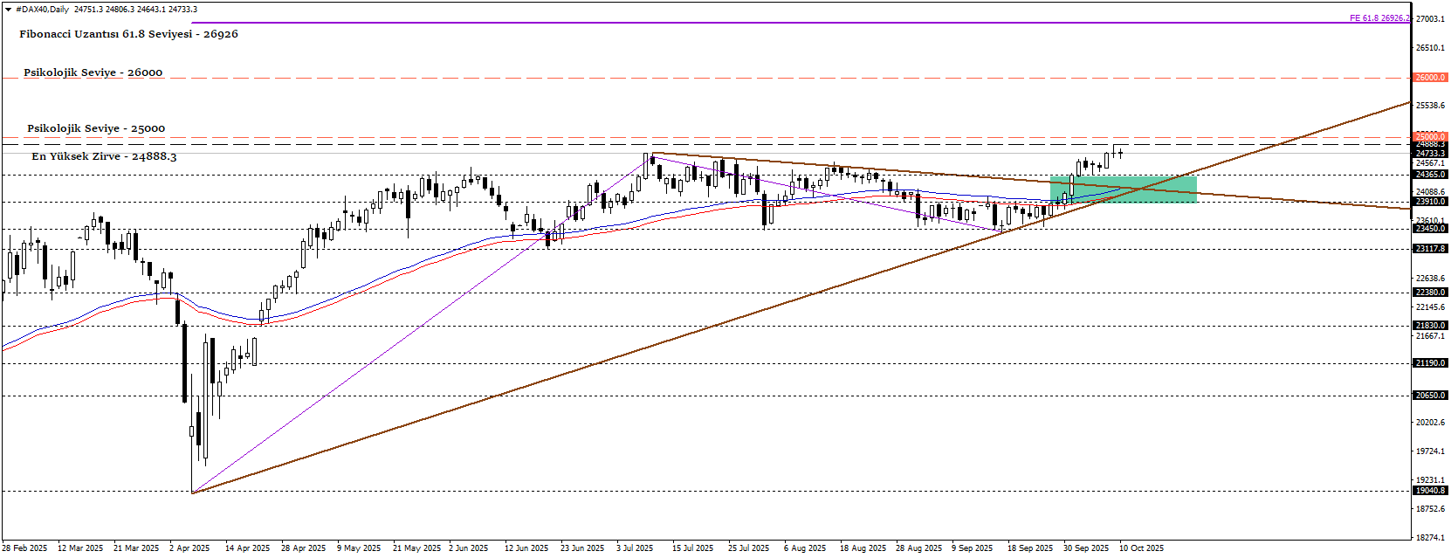The image size is (1451, 558).
Task: Click the purple 'FE 61.8 26926.2' label
Action: click(x=1379, y=18)
